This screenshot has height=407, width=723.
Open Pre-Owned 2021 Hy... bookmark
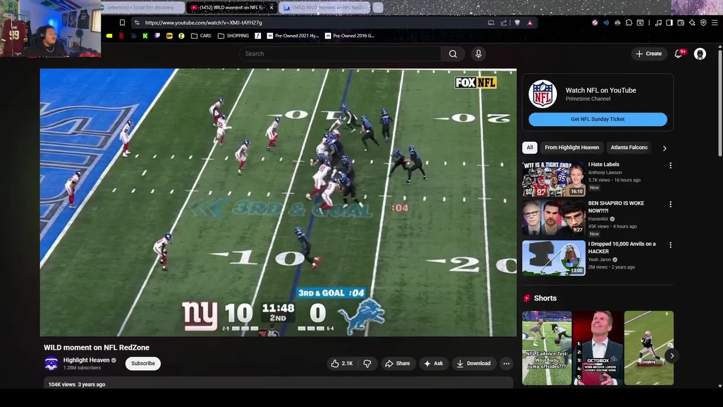(293, 36)
